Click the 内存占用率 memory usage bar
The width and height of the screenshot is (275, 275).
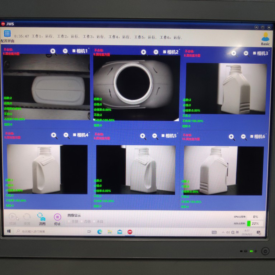point(255,223)
